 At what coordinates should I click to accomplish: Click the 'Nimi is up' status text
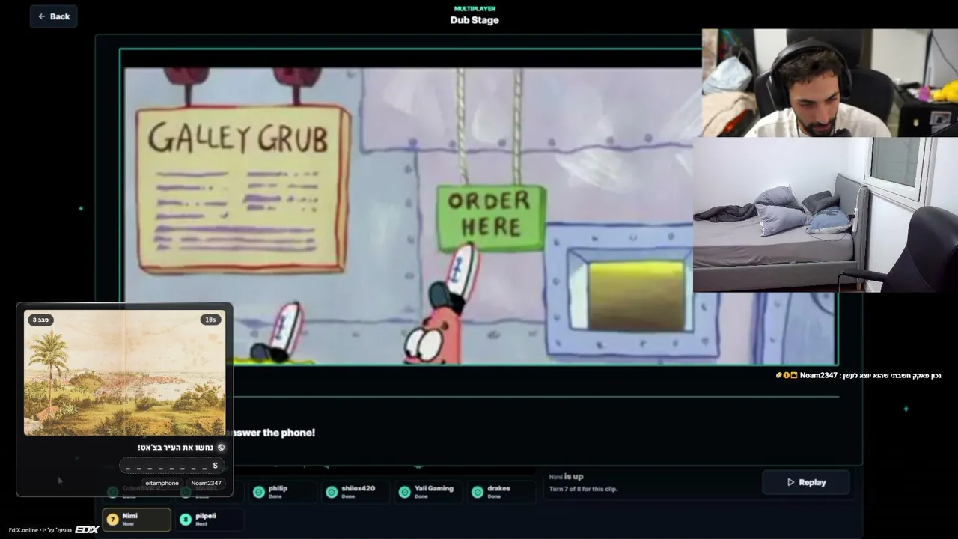[566, 476]
